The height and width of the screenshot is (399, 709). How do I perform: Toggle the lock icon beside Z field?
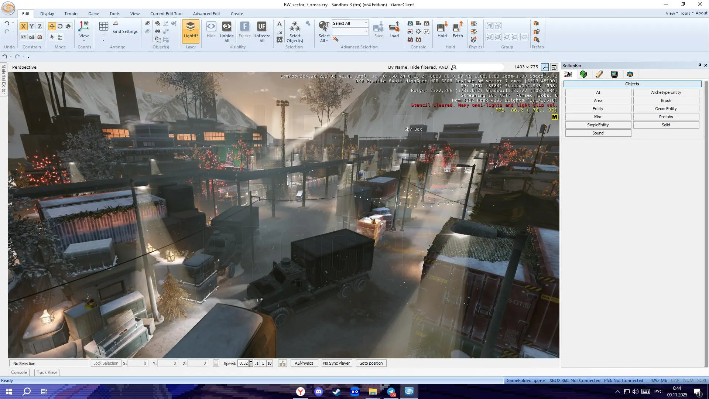click(x=216, y=364)
